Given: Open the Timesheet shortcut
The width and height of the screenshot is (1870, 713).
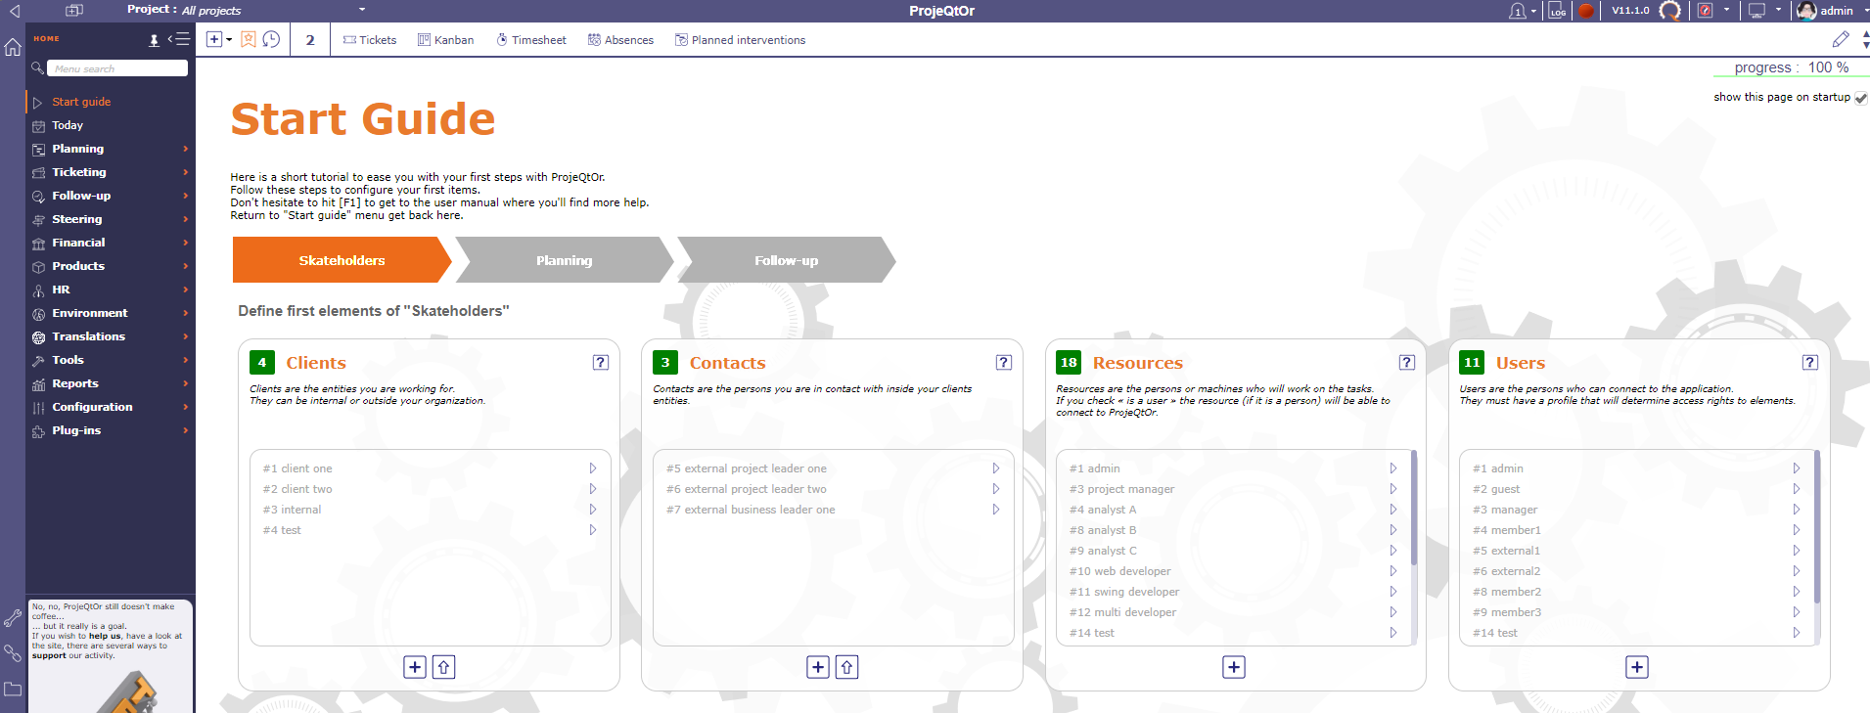Looking at the screenshot, I should pos(531,40).
